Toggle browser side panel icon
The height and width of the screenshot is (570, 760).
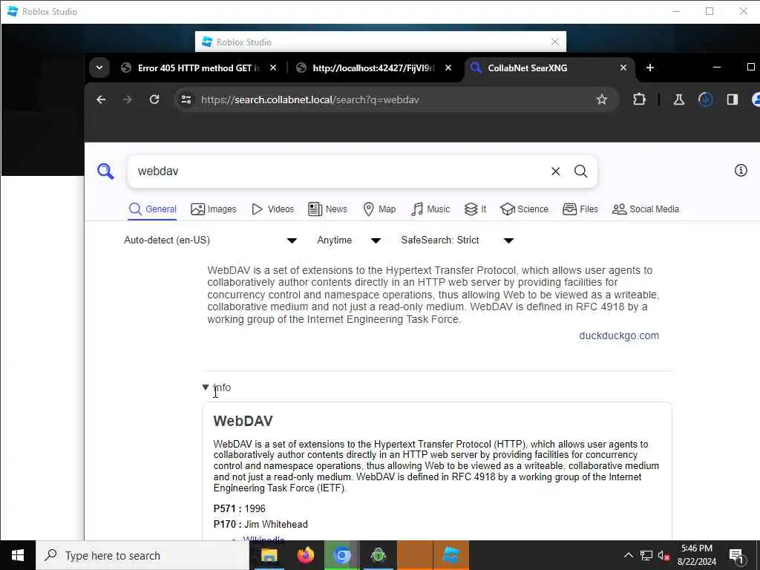coord(732,99)
